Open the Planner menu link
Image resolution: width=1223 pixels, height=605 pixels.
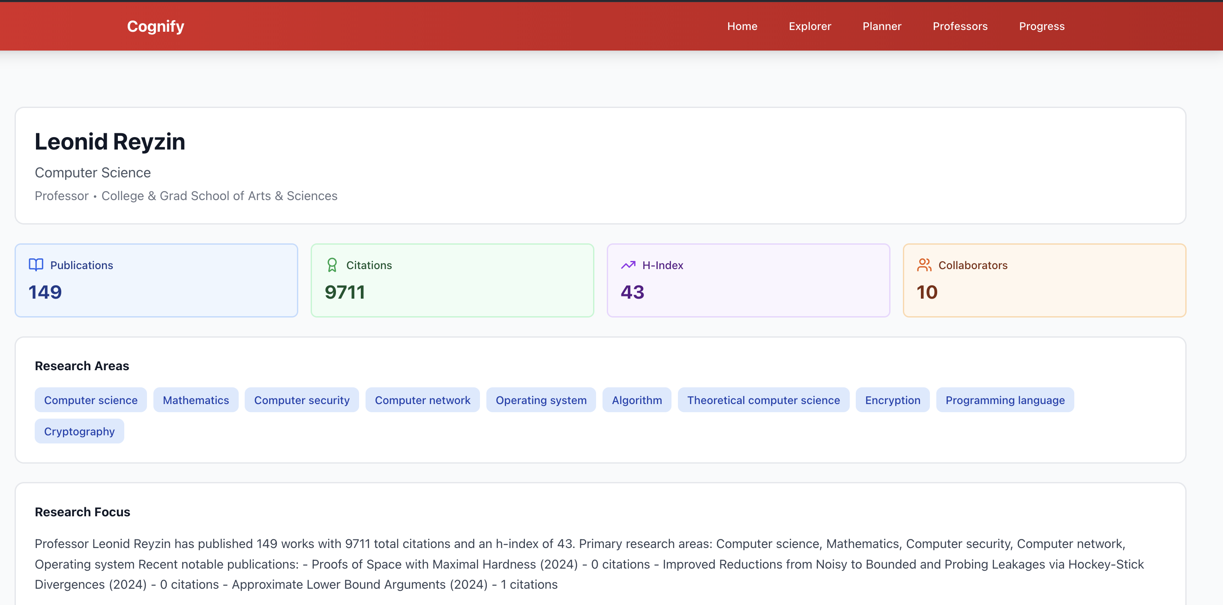tap(881, 26)
